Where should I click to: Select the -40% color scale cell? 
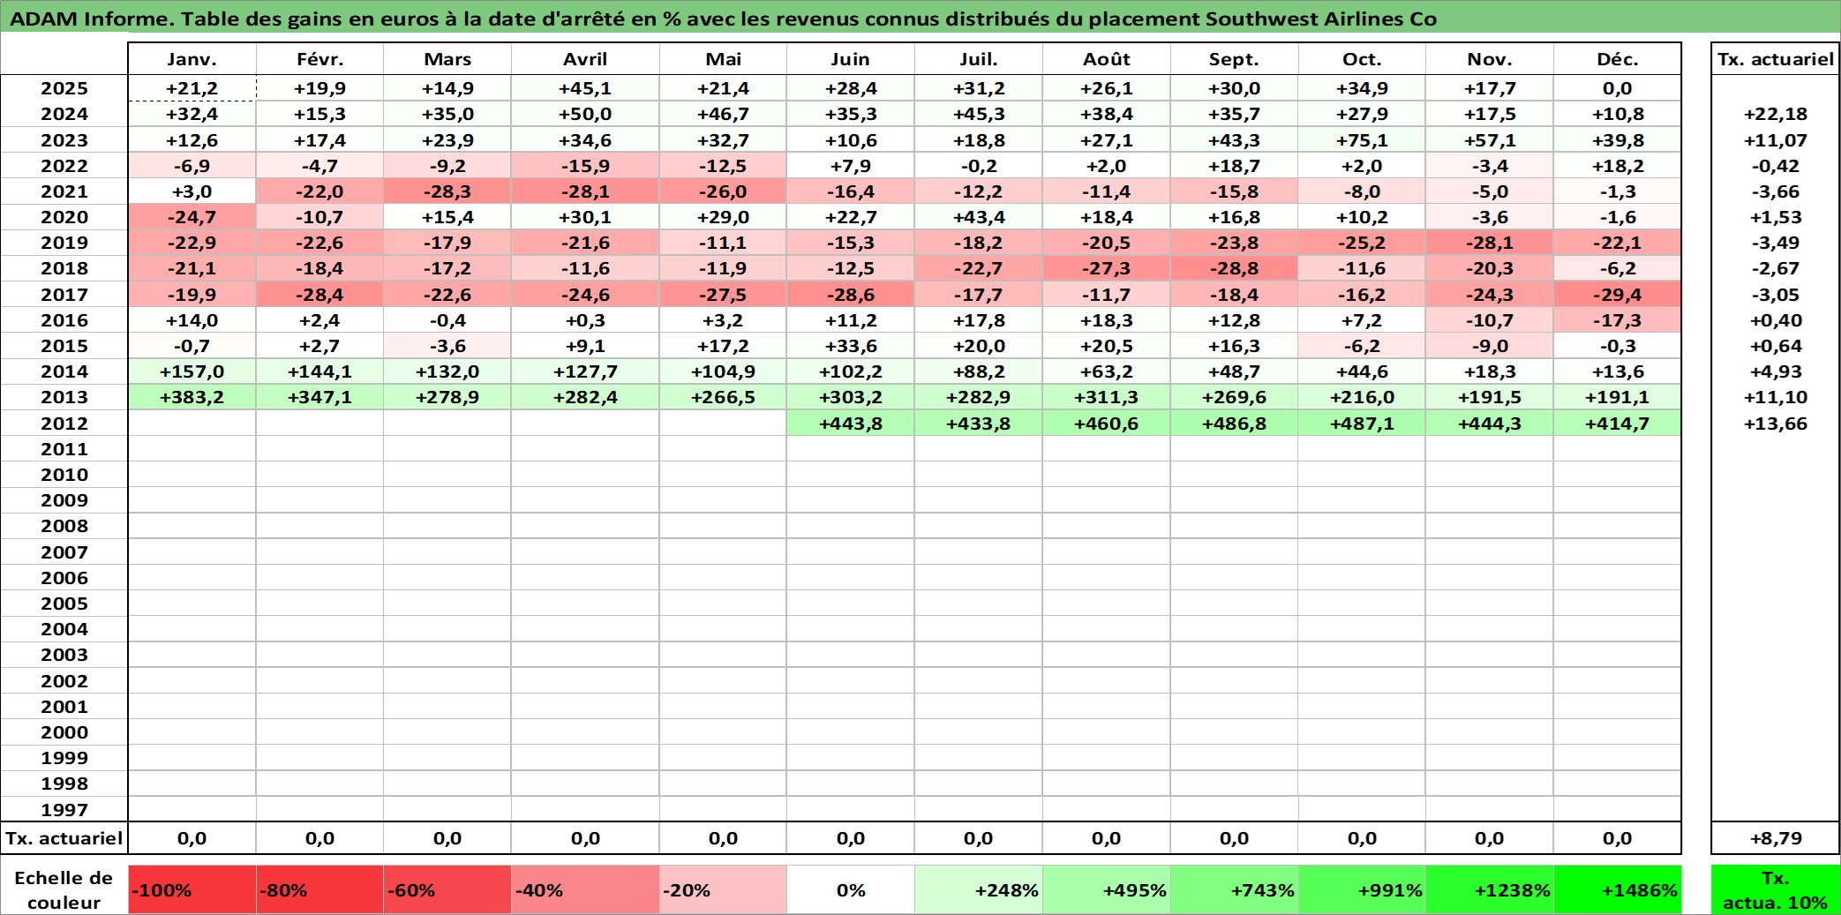(x=585, y=889)
